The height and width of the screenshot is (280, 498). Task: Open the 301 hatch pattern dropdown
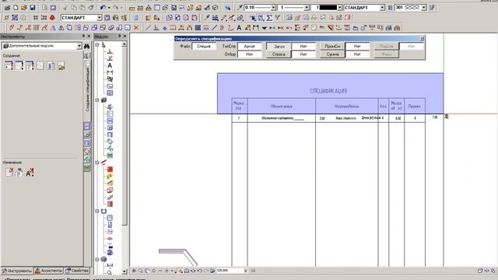pos(423,7)
